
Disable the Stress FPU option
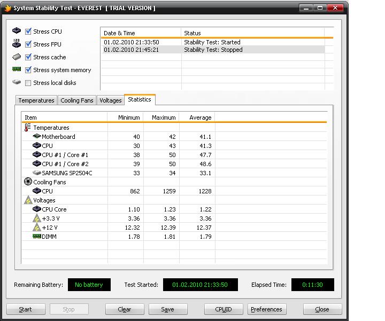(x=28, y=44)
